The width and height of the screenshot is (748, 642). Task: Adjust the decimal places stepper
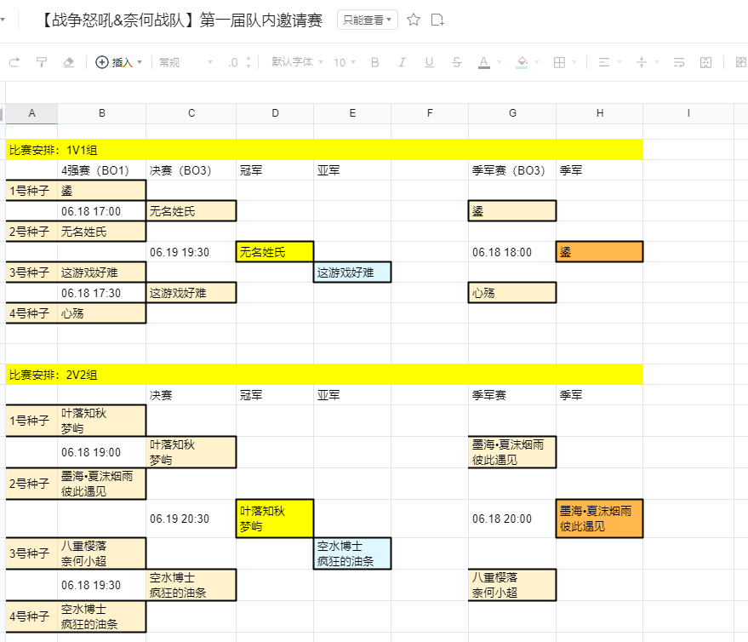pos(248,62)
